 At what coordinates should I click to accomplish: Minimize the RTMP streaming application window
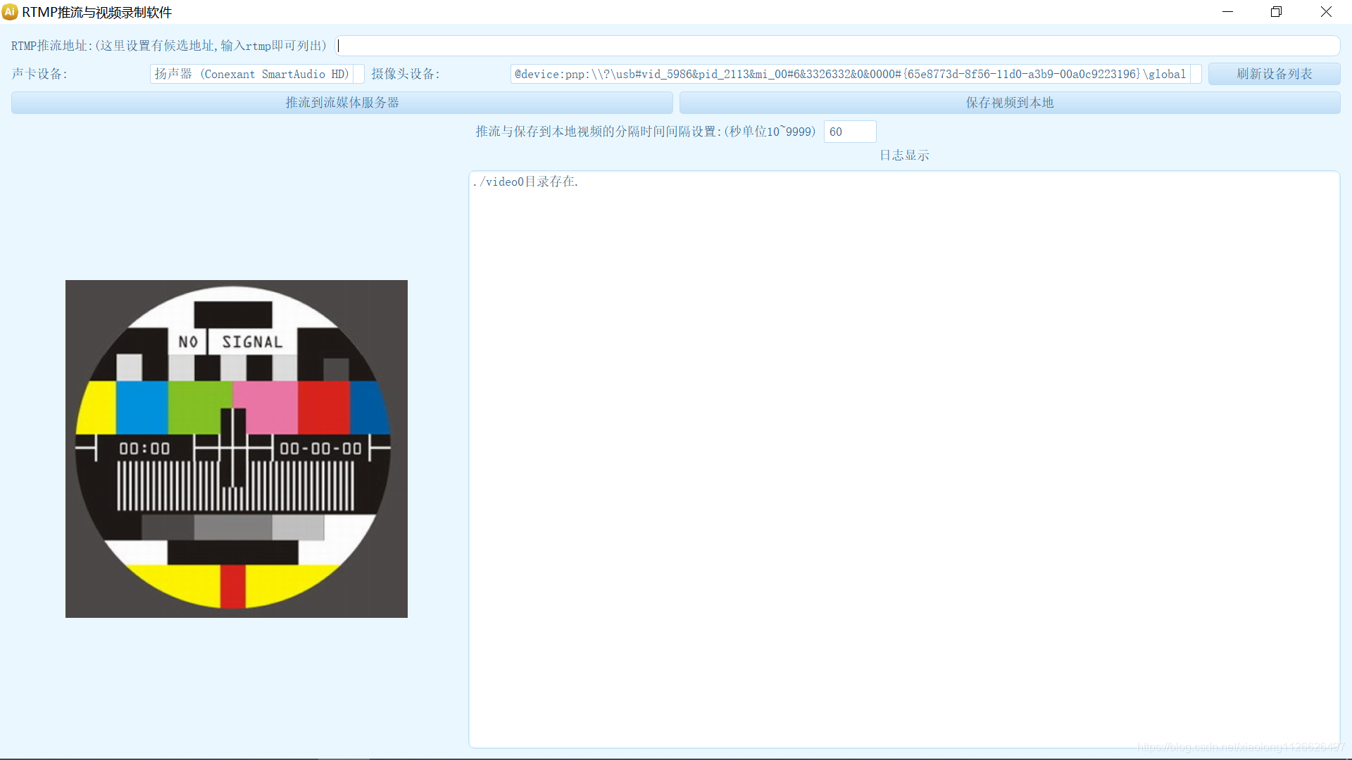pyautogui.click(x=1228, y=12)
